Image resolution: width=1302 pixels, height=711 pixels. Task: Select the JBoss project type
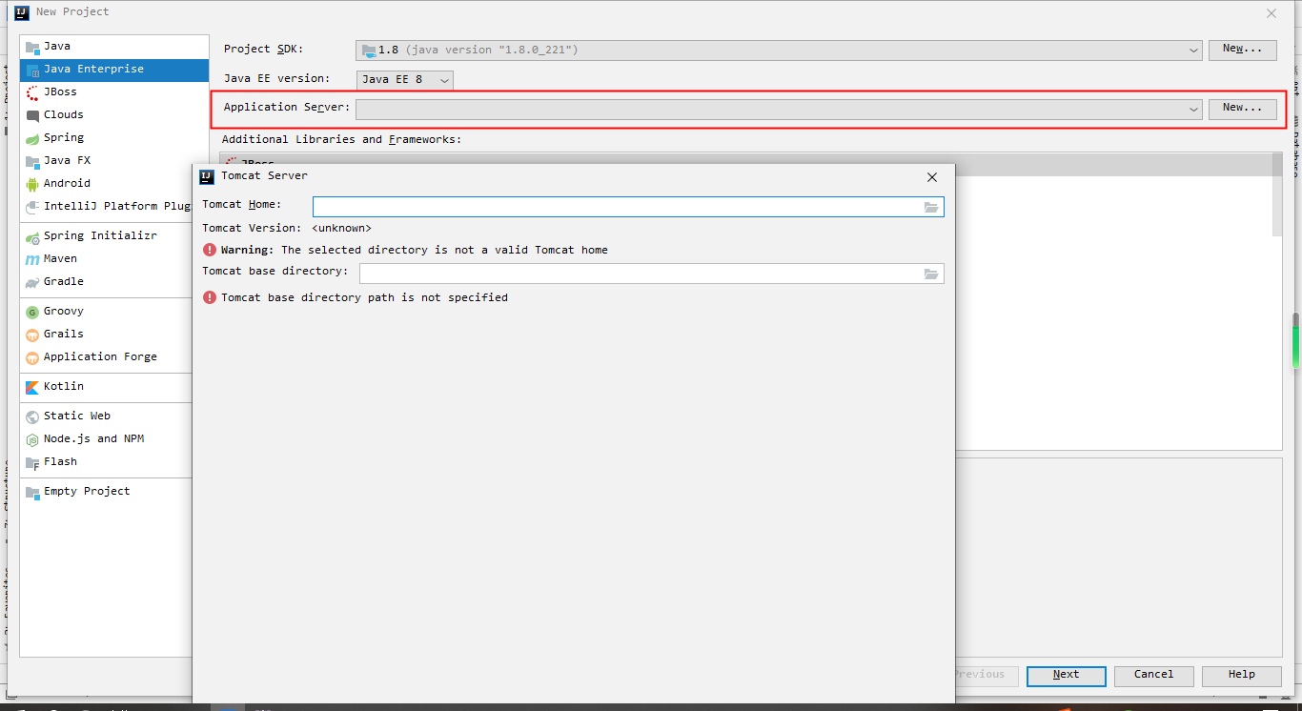63,91
